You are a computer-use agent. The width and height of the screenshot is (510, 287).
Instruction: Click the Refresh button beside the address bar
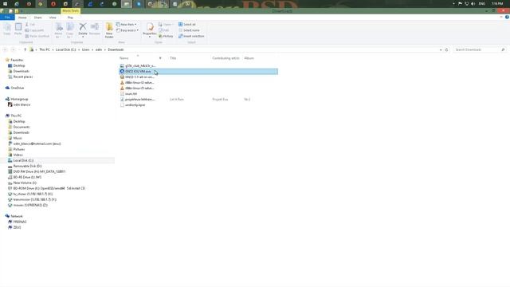(446, 49)
